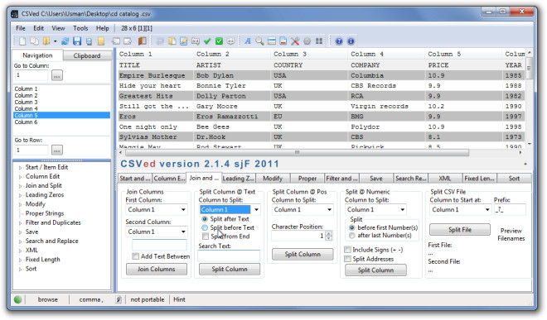Click the Split File button
Image resolution: width=547 pixels, height=320 pixels.
tap(460, 230)
